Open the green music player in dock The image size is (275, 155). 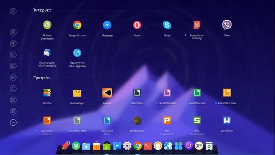(x=107, y=146)
